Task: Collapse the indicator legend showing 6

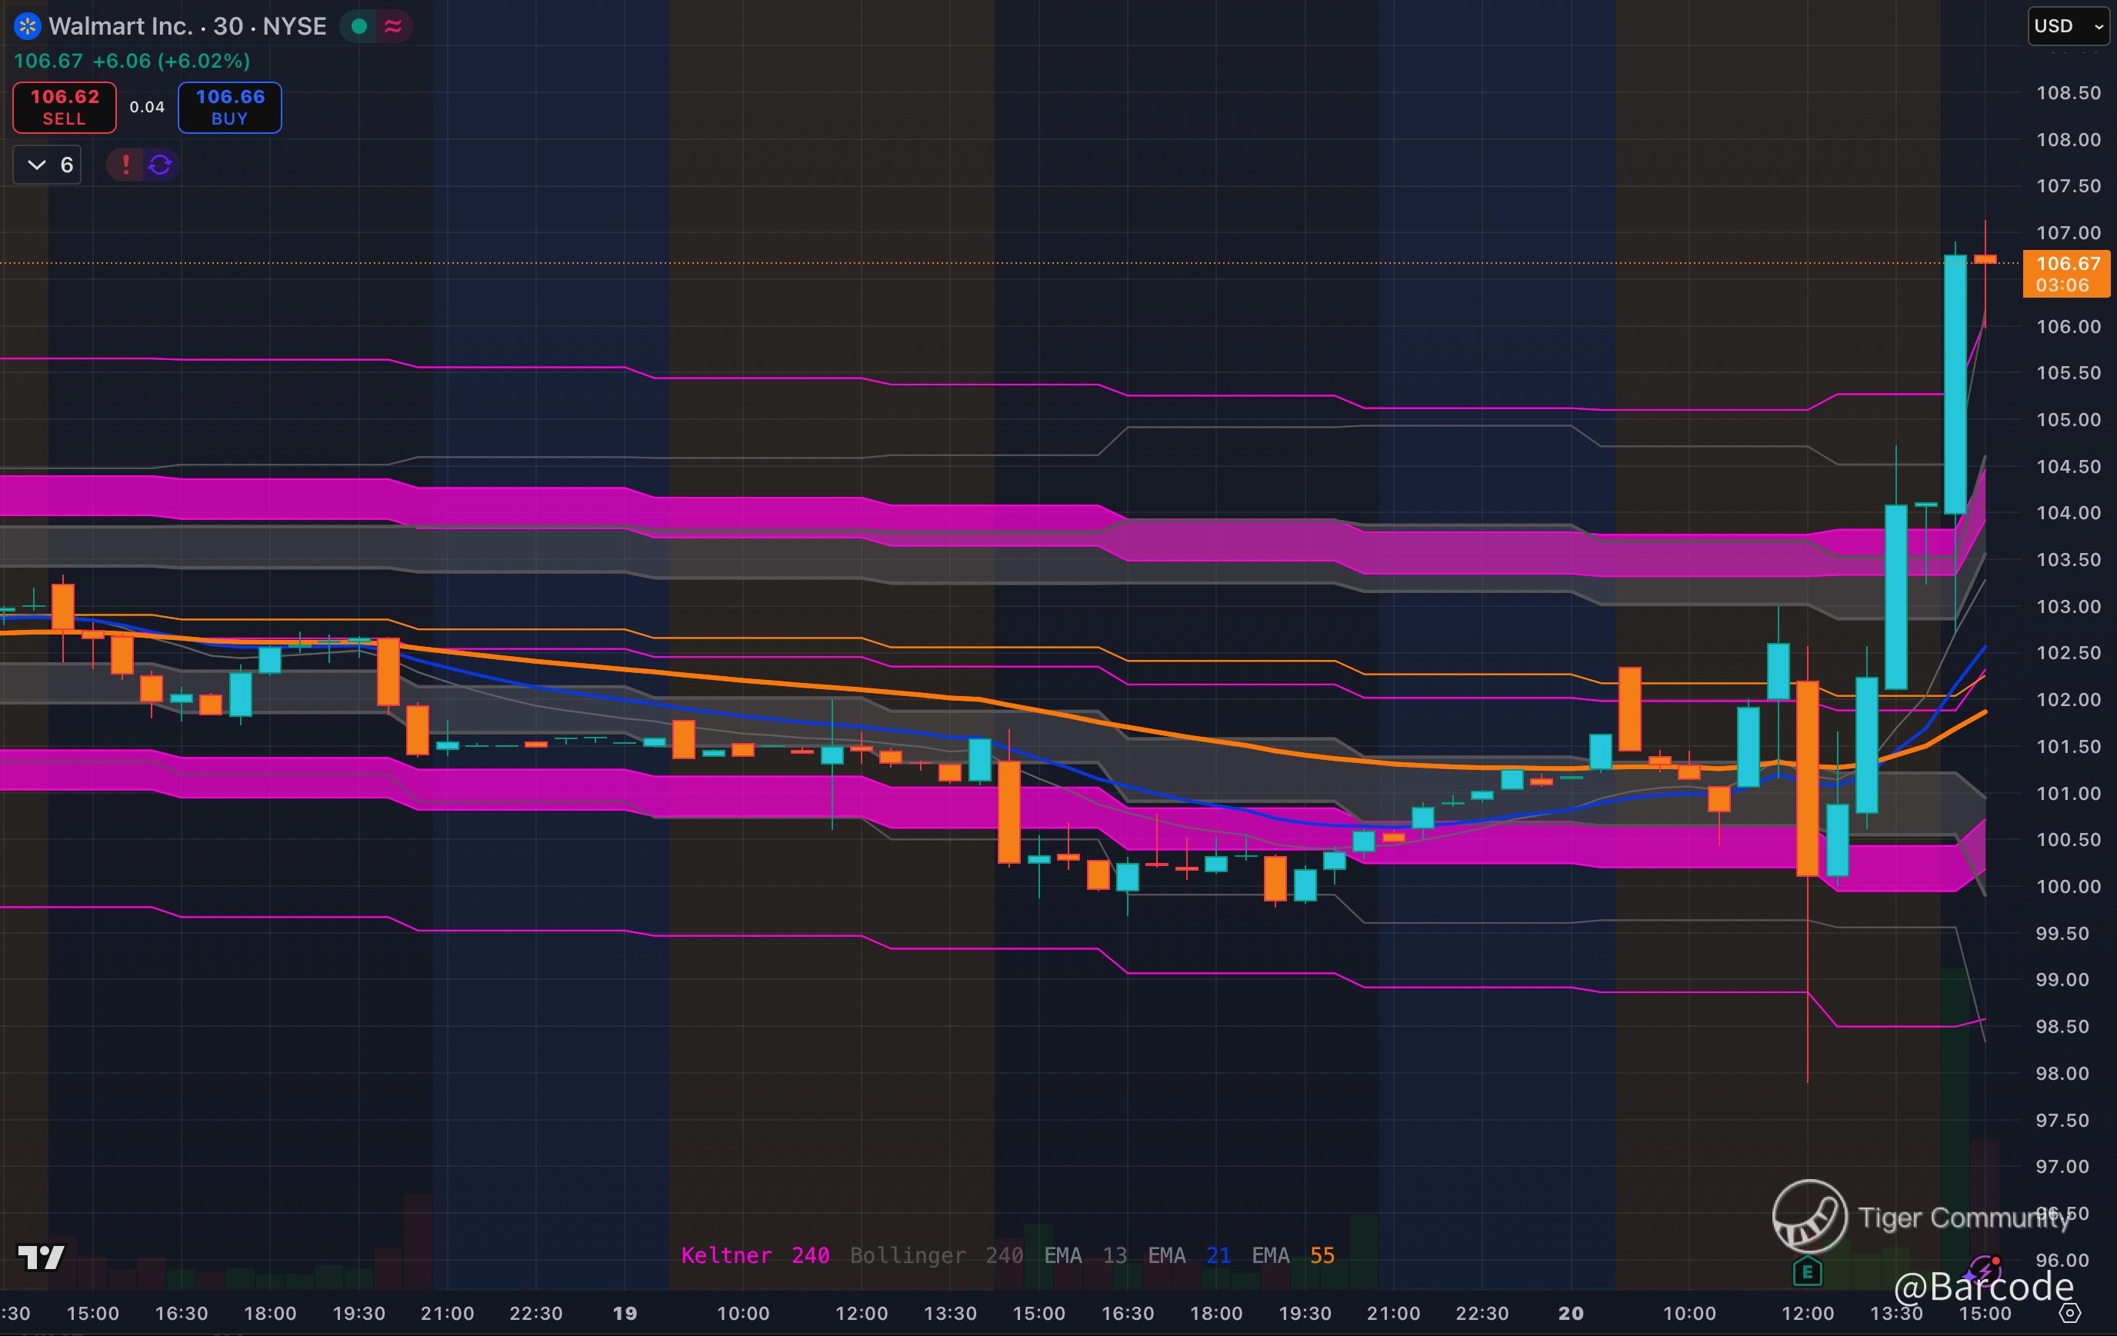Action: tap(37, 165)
